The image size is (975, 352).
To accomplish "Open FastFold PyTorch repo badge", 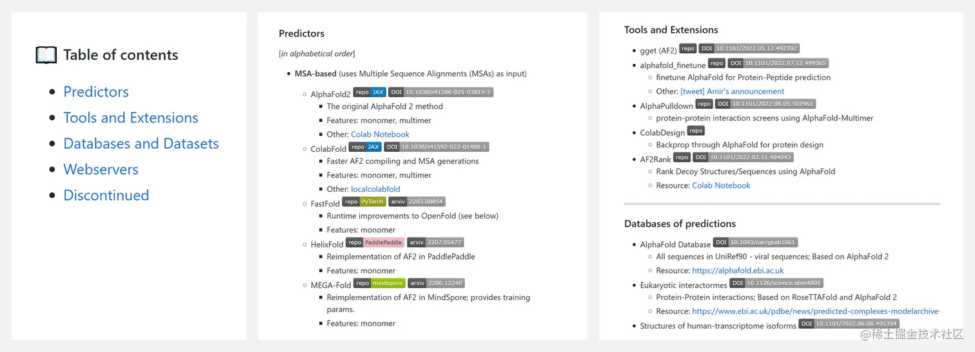I will pyautogui.click(x=364, y=201).
